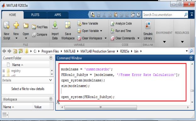Launch Find Files
This screenshot has height=121, width=196.
pos(40,27)
